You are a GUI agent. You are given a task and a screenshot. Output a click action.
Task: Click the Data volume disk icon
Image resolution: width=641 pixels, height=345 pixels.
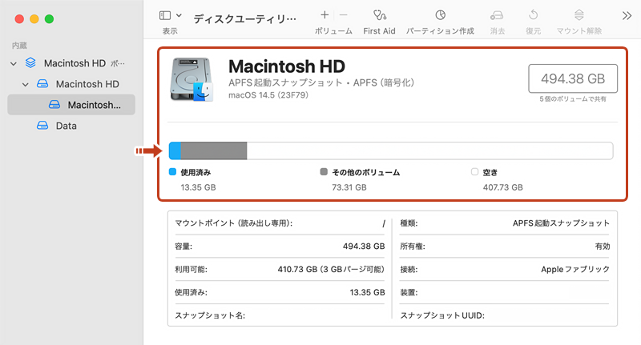tap(42, 126)
